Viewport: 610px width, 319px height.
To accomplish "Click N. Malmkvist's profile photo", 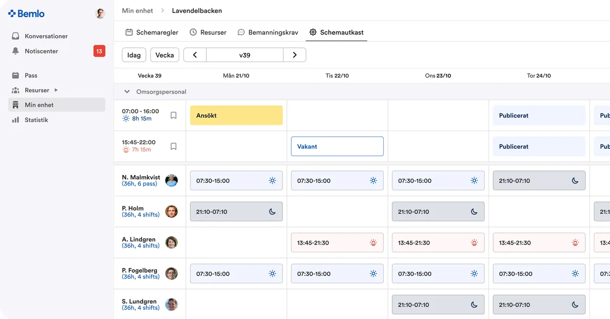I will coord(172,180).
